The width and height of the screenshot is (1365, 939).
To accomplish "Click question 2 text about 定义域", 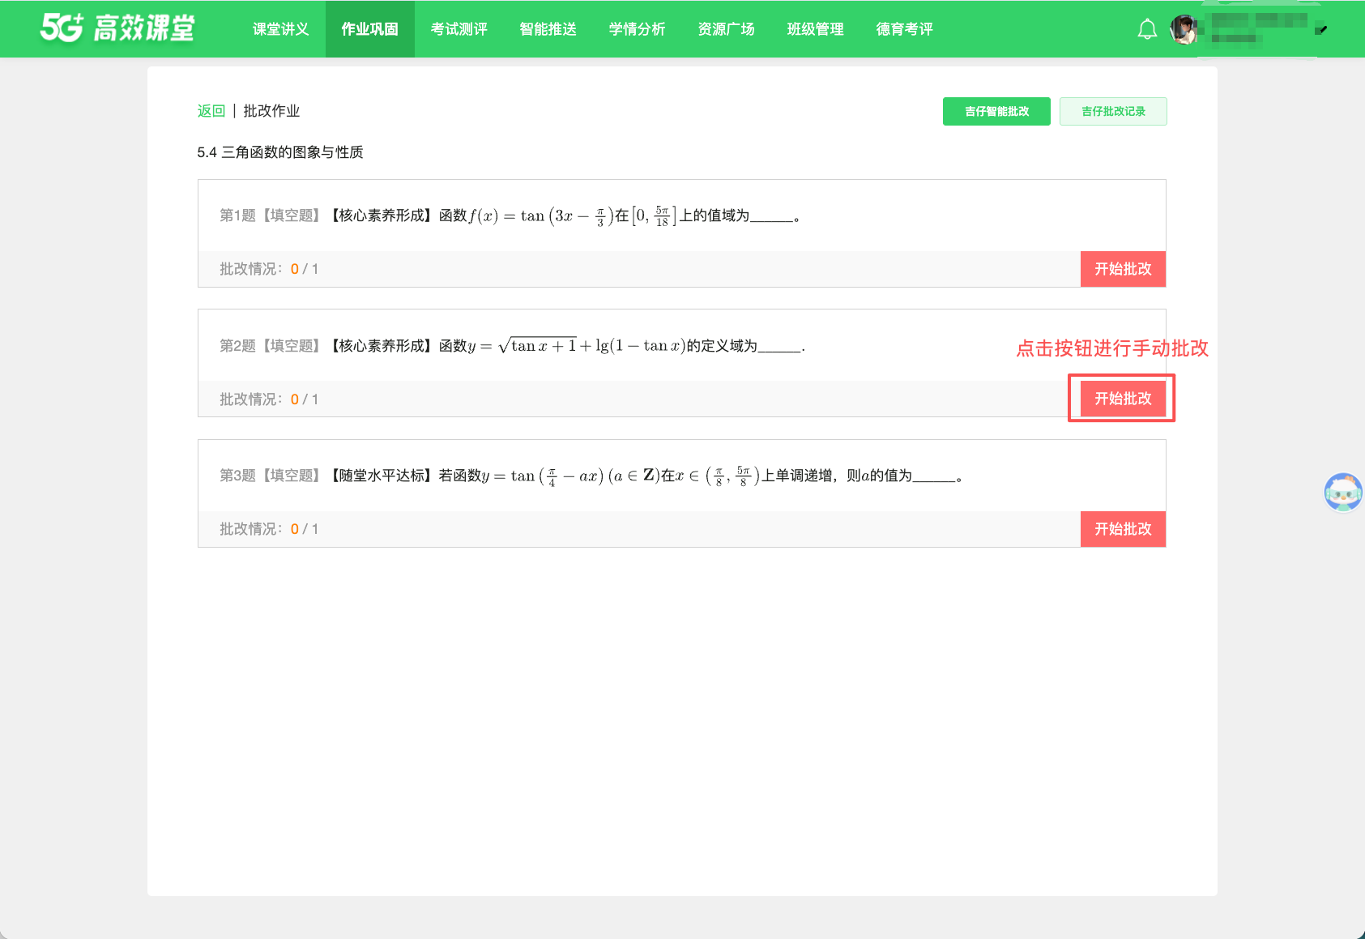I will tap(512, 346).
